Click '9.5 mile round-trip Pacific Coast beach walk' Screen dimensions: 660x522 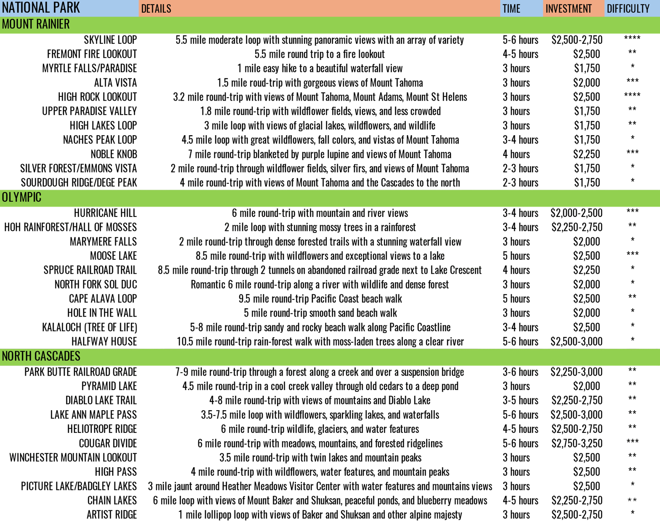tap(320, 299)
